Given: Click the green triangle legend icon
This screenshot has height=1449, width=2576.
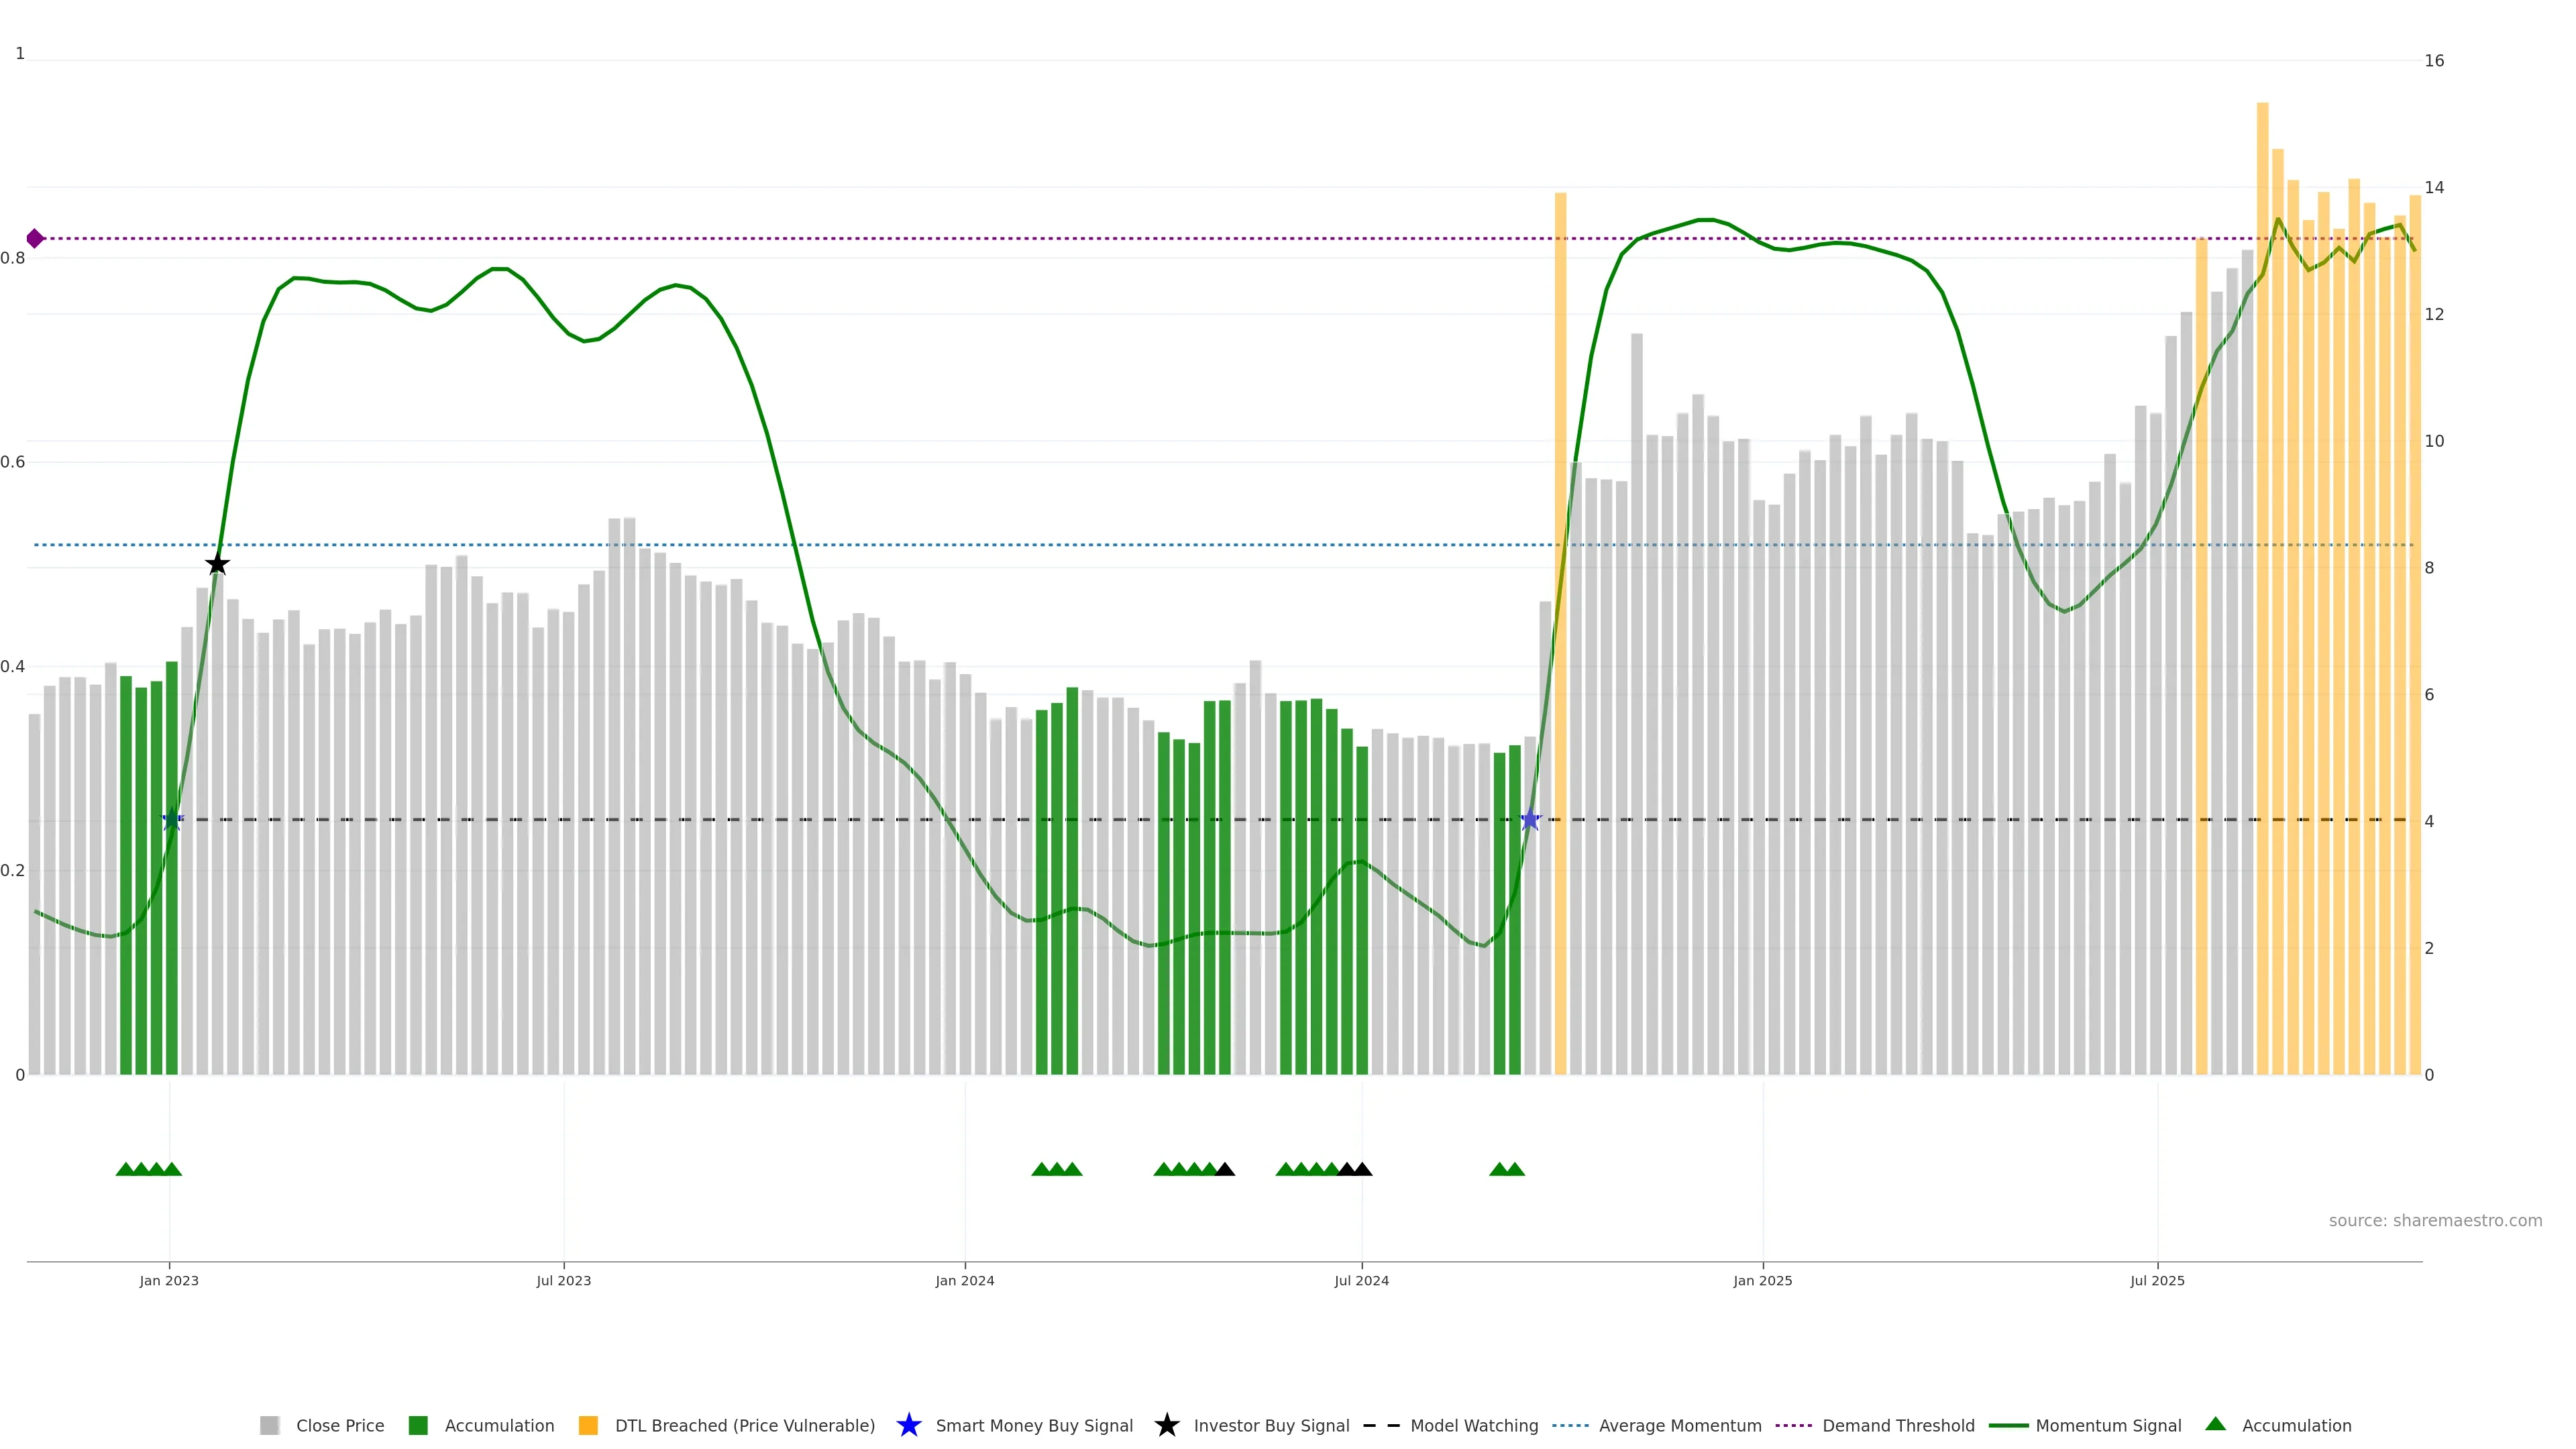Looking at the screenshot, I should (x=2215, y=1424).
